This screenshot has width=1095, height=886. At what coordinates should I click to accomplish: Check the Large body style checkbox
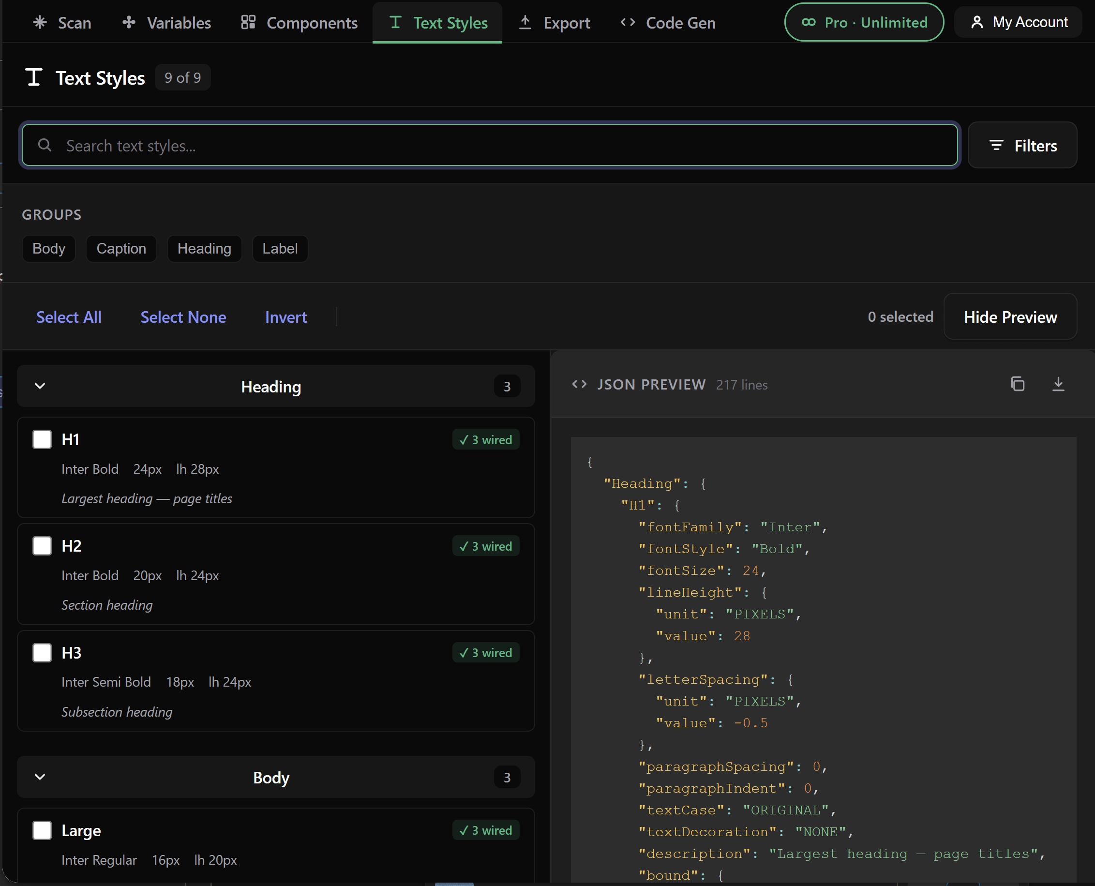click(x=42, y=830)
